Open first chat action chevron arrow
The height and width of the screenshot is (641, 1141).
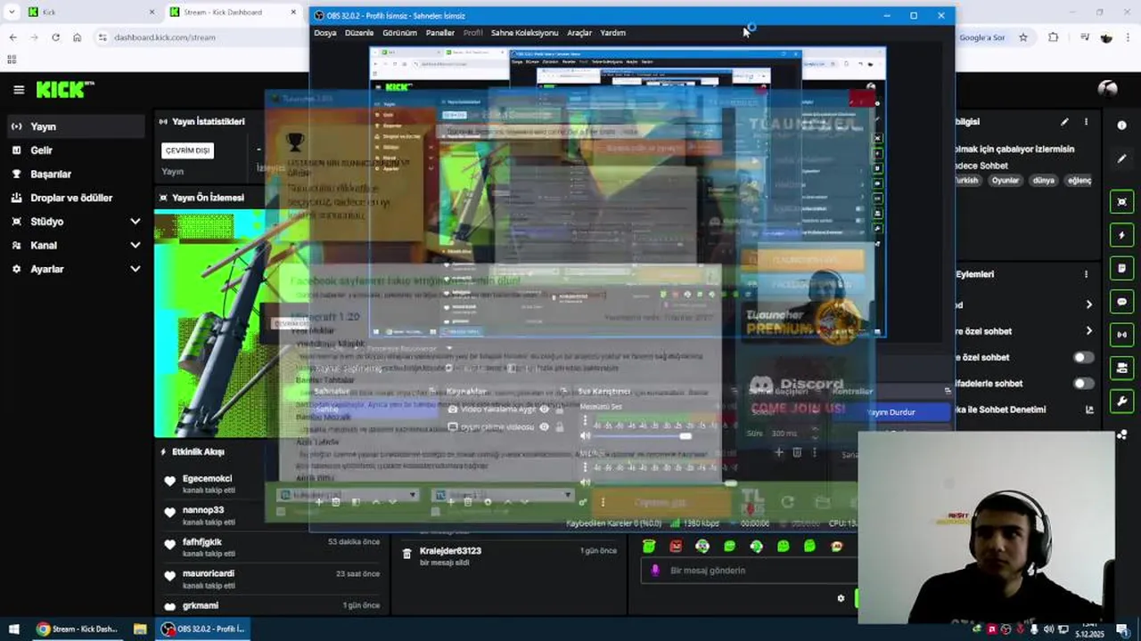(1088, 304)
